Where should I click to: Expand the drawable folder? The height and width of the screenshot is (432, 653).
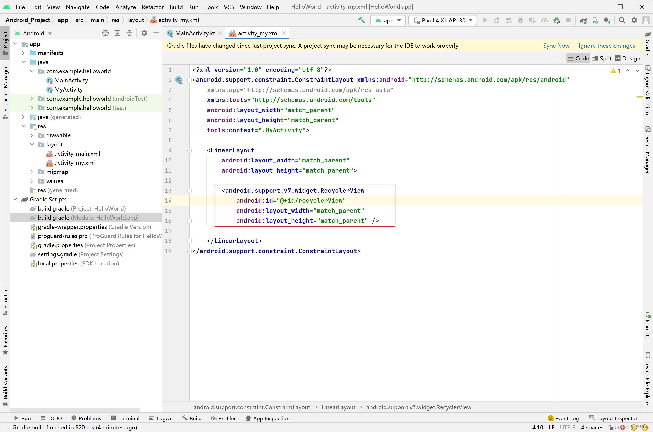pos(32,135)
